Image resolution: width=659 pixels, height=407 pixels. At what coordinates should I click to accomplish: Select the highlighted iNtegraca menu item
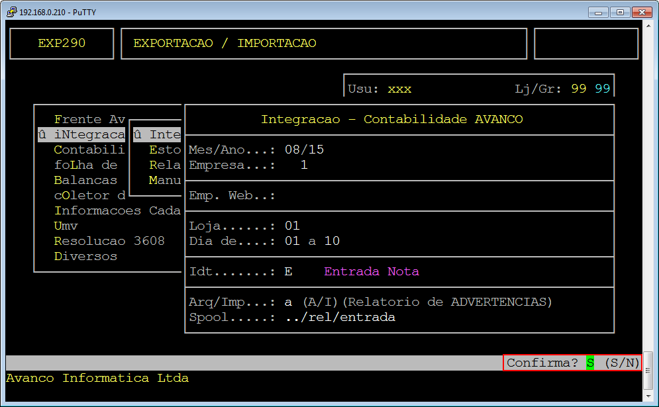click(x=81, y=135)
